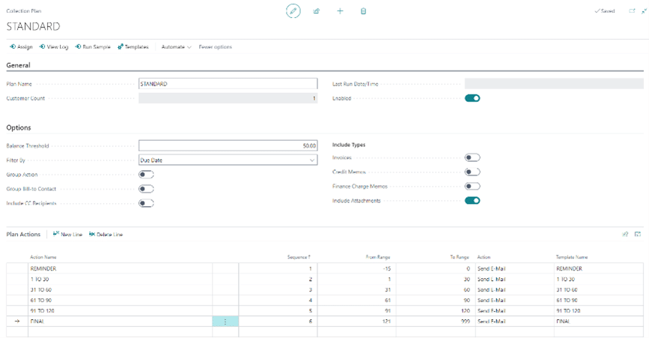Click the Plan Actions heading

pyautogui.click(x=23, y=235)
